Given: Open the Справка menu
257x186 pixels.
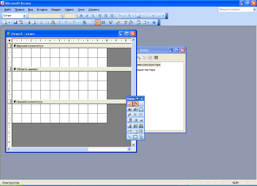Looking at the screenshot, I should [94, 10].
